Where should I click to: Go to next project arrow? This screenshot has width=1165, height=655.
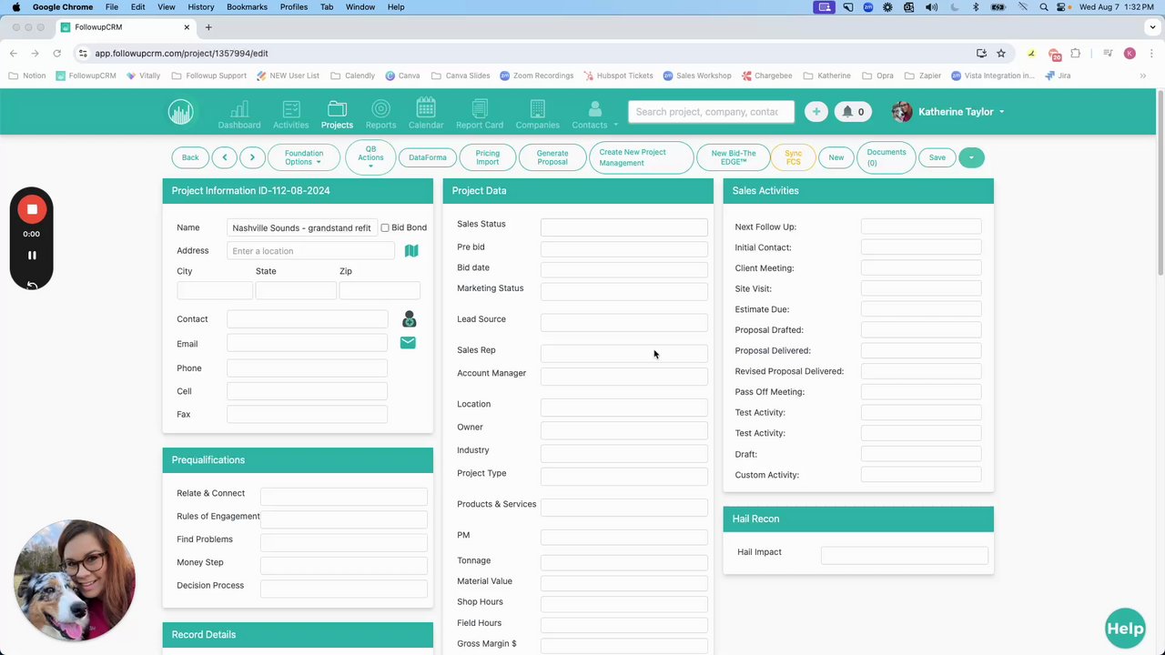click(252, 157)
